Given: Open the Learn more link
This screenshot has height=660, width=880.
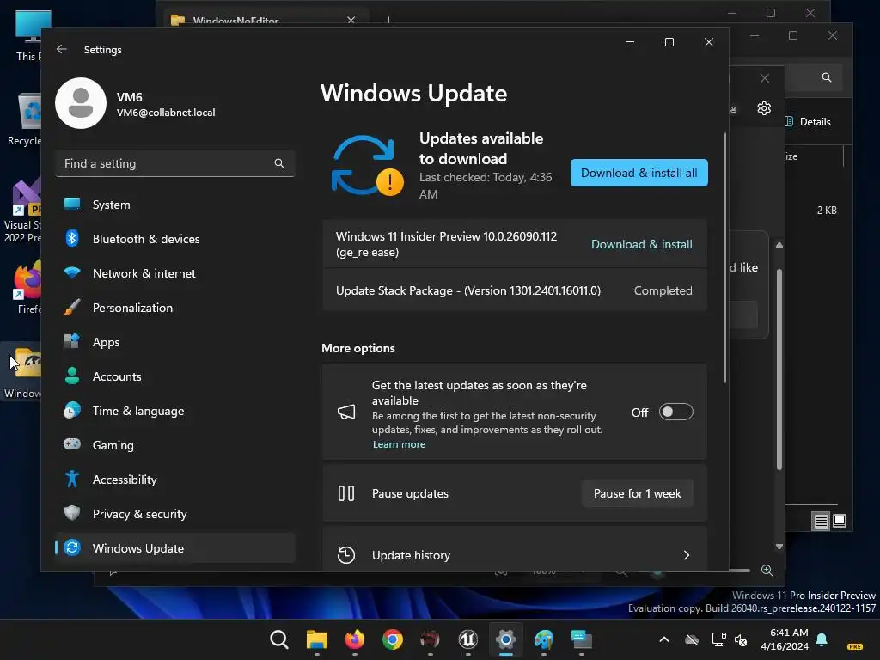Looking at the screenshot, I should (x=399, y=444).
